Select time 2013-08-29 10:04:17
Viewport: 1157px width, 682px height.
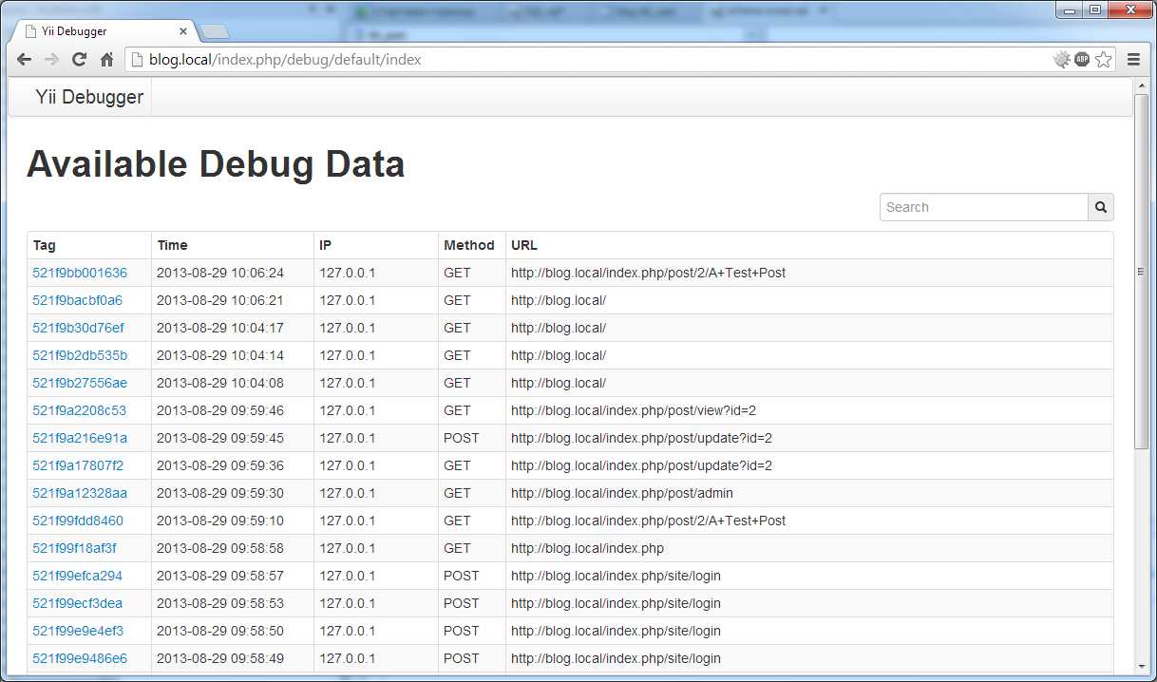coord(220,328)
